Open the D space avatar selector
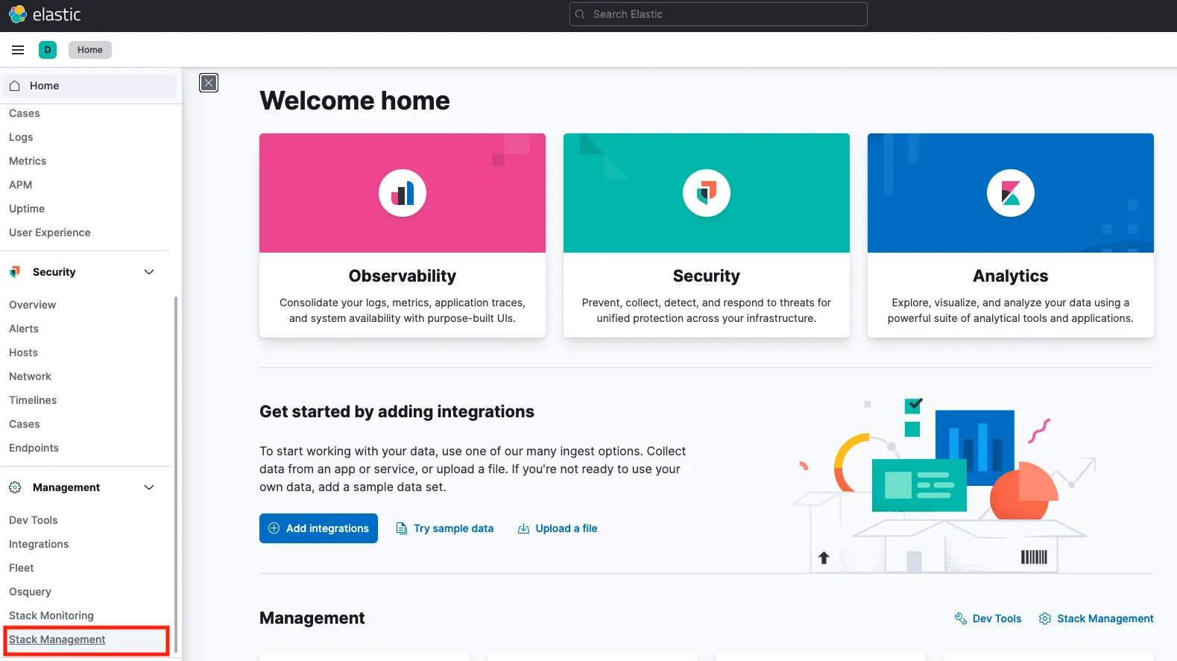This screenshot has width=1177, height=661. (x=48, y=50)
